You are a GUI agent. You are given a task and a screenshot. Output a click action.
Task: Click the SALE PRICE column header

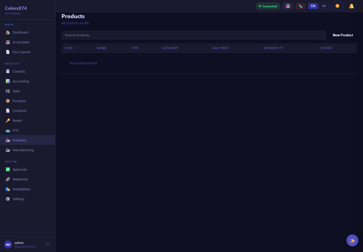point(221,48)
